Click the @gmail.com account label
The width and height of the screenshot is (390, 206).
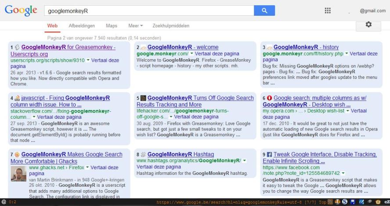point(372,11)
